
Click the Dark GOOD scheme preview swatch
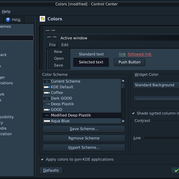[47, 98]
